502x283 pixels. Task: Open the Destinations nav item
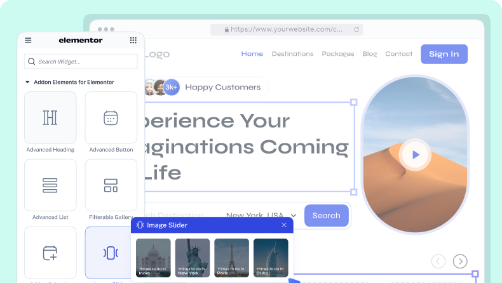[292, 54]
